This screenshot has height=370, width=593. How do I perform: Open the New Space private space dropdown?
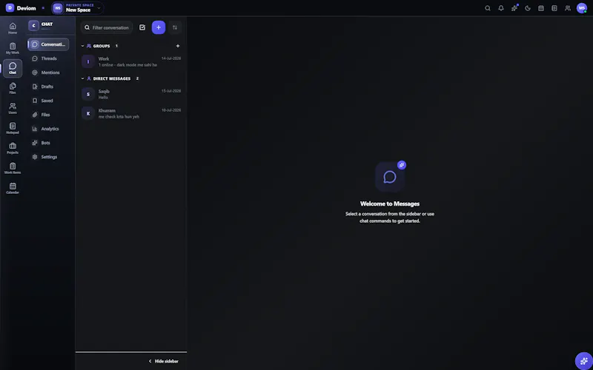(x=78, y=8)
